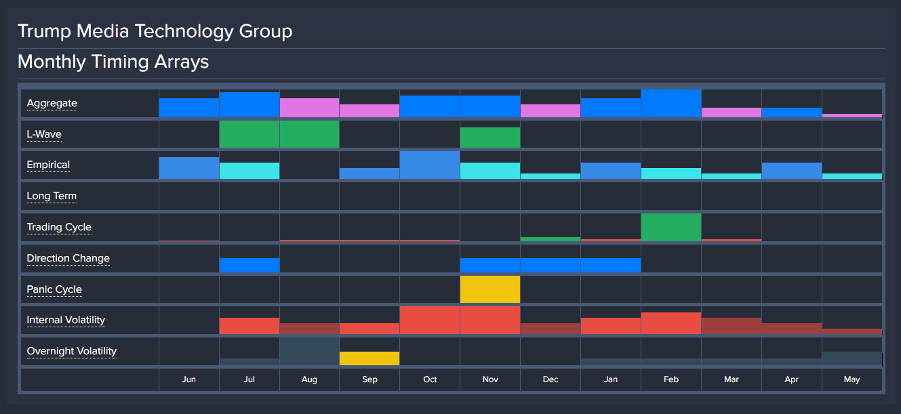Open the Aggregate row label link
Viewport: 901px width, 414px height.
click(x=52, y=103)
